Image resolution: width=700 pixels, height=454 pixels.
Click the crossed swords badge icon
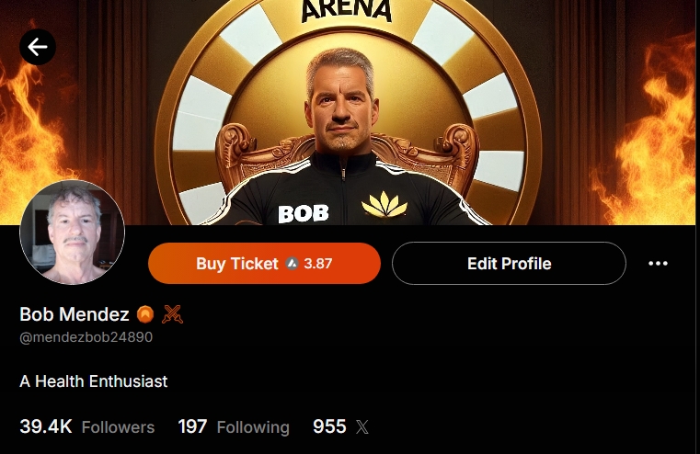click(x=172, y=314)
